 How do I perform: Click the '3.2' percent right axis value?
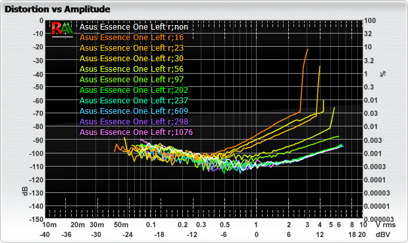click(369, 61)
